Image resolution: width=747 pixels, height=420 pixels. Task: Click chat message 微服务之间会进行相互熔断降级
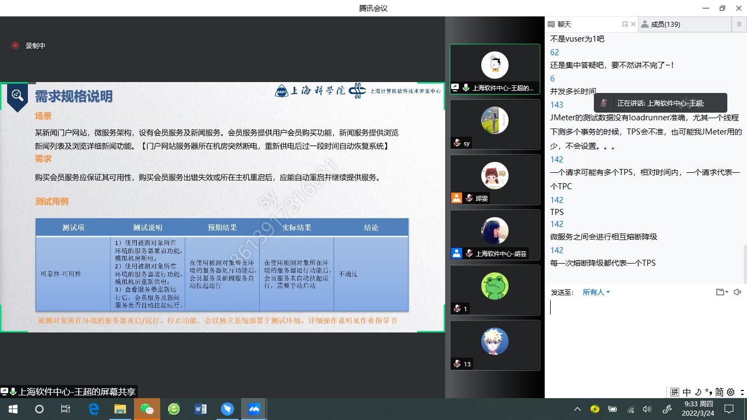click(604, 237)
